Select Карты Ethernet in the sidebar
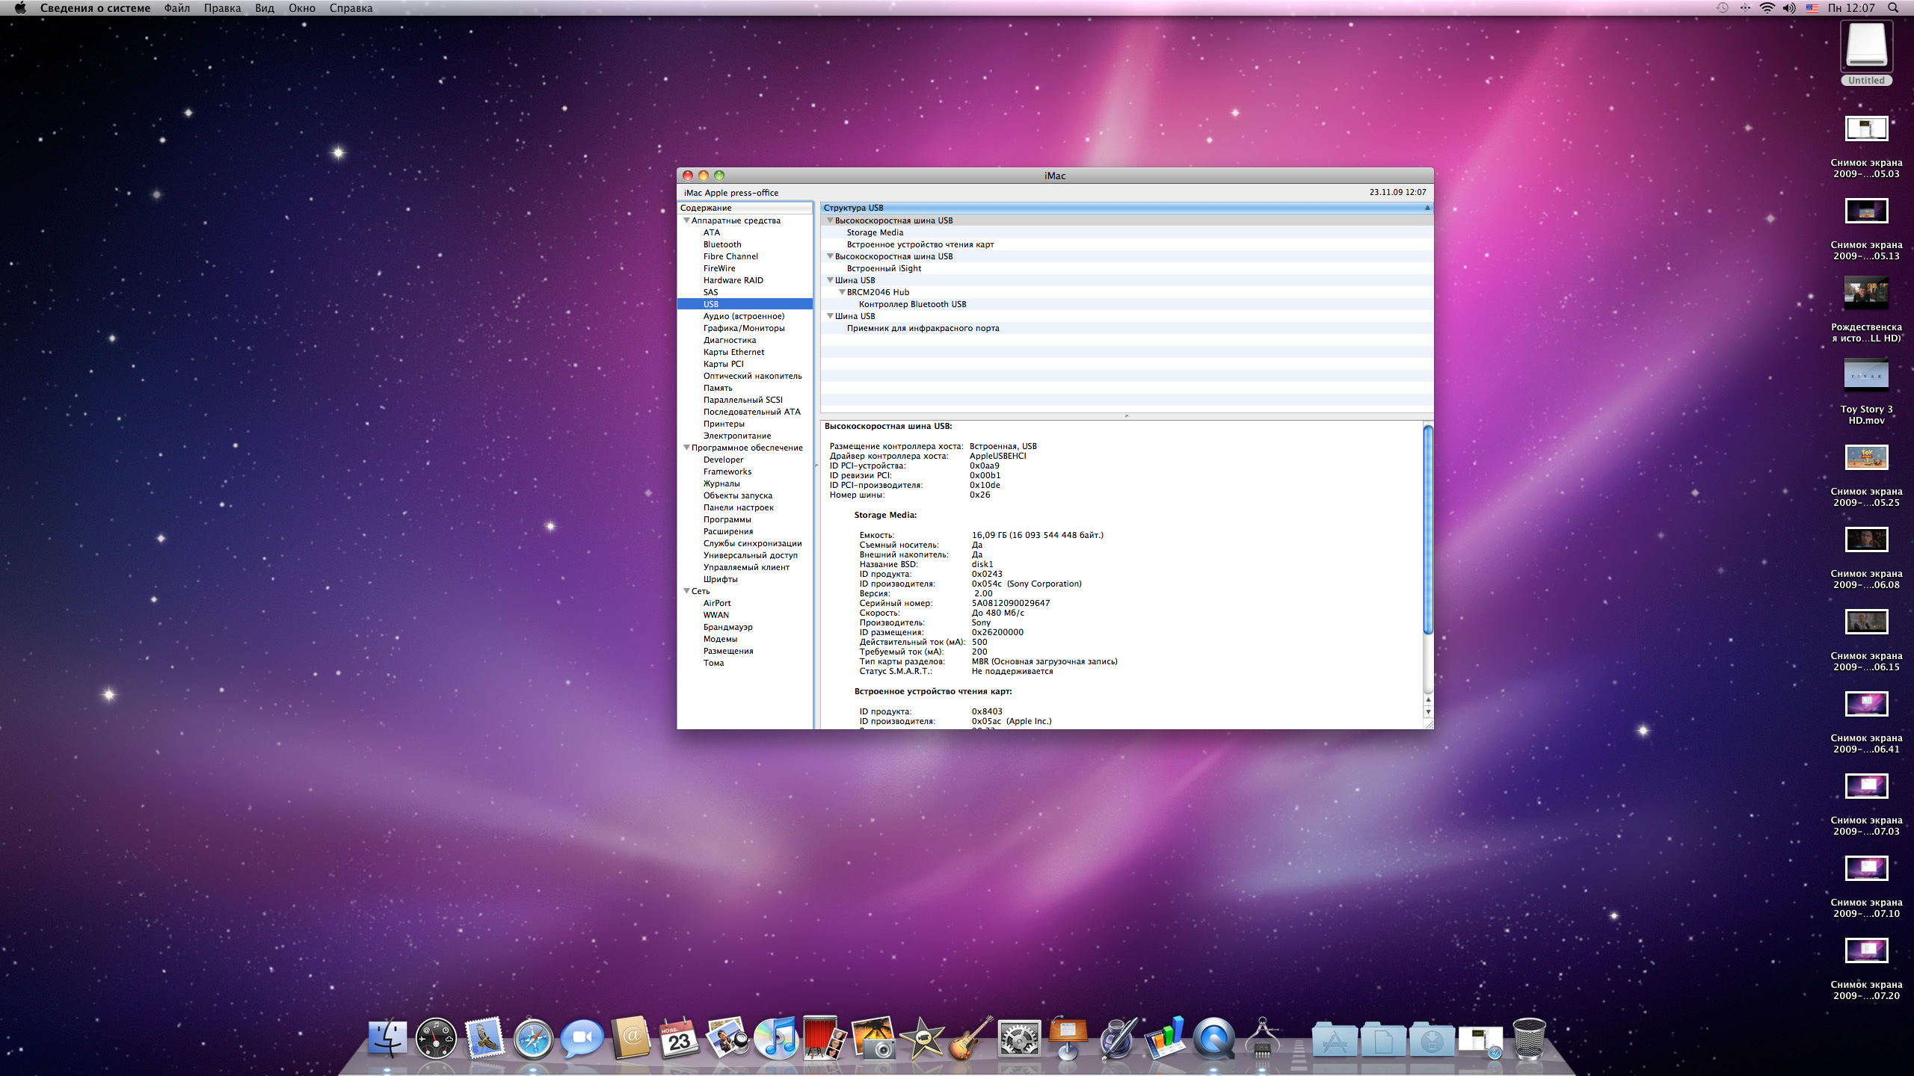Image resolution: width=1914 pixels, height=1076 pixels. [733, 352]
